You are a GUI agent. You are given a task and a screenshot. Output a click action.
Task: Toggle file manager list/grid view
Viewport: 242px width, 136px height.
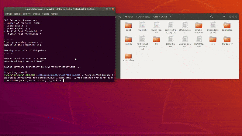point(218,17)
